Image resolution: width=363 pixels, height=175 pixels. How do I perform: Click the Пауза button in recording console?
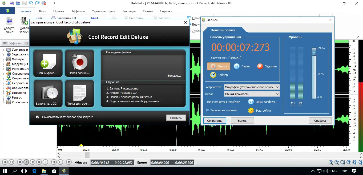pyautogui.click(x=241, y=66)
